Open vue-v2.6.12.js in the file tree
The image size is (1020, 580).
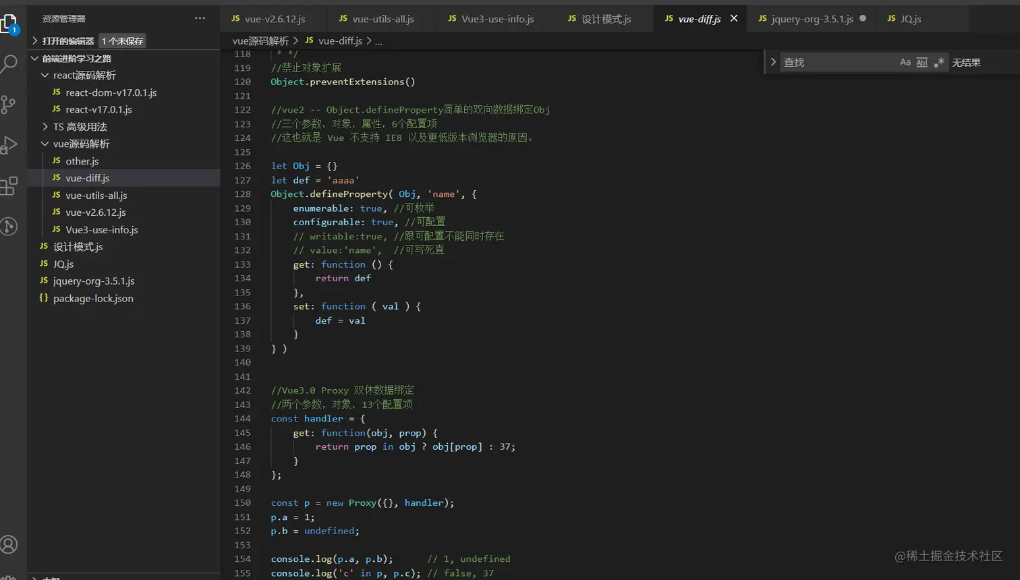click(x=95, y=212)
